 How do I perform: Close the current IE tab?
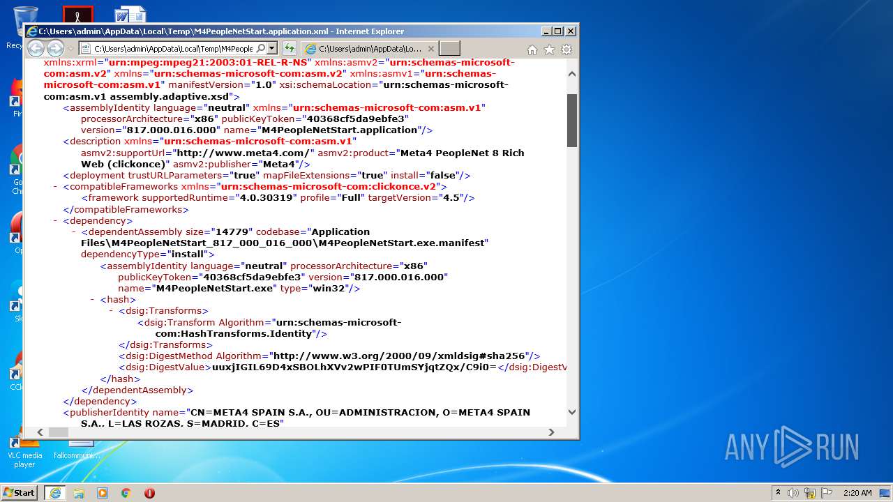pyautogui.click(x=431, y=49)
